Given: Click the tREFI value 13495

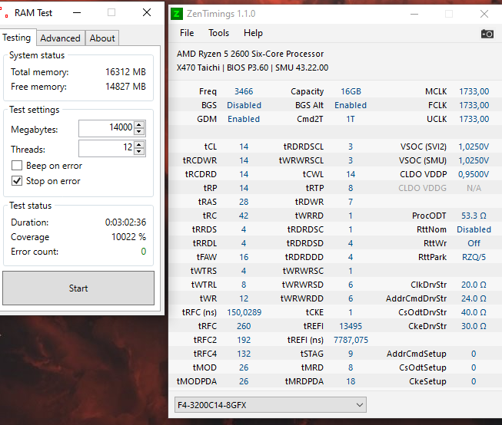Looking at the screenshot, I should 351,326.
